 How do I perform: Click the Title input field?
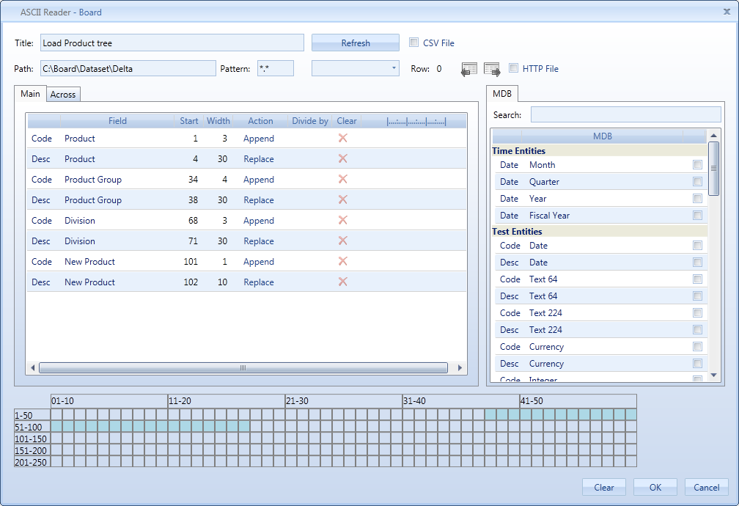(172, 43)
